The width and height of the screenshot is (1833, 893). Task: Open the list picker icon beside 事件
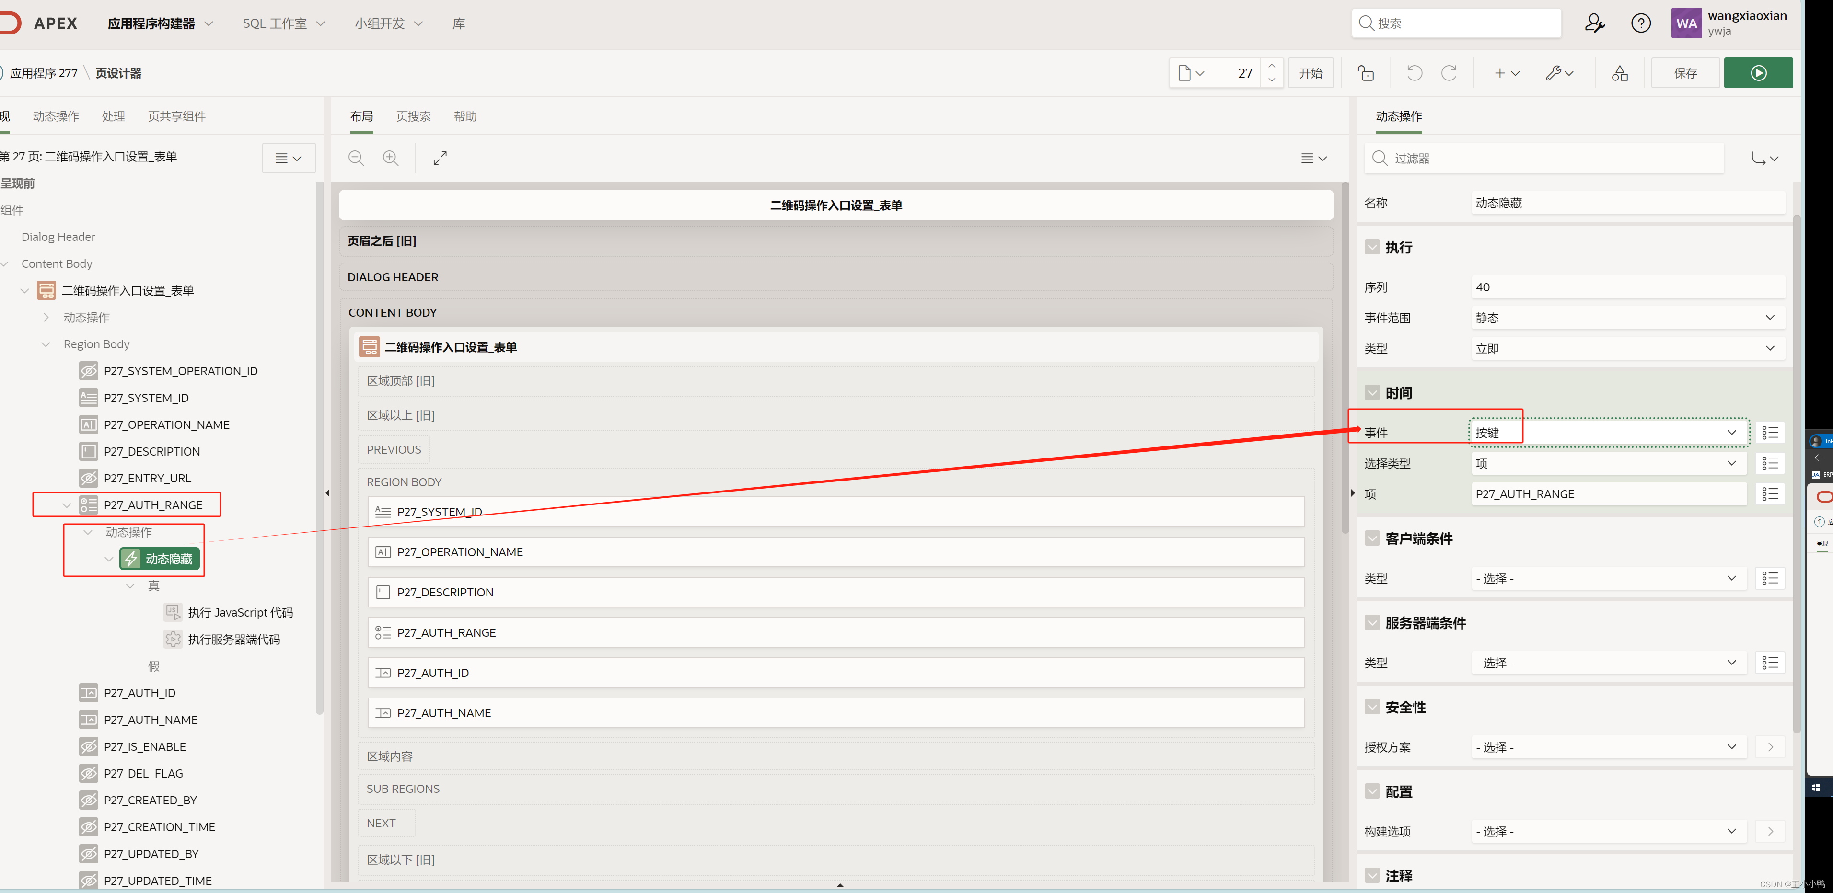(x=1770, y=432)
